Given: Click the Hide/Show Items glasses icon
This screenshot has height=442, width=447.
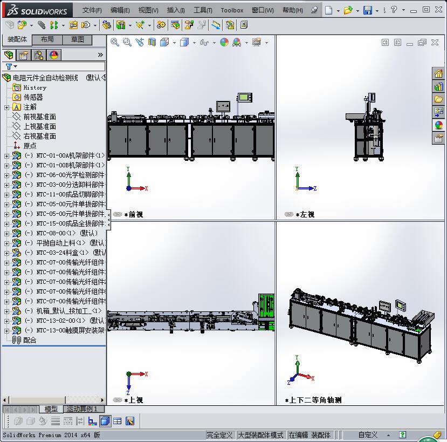Looking at the screenshot, I should [204, 43].
